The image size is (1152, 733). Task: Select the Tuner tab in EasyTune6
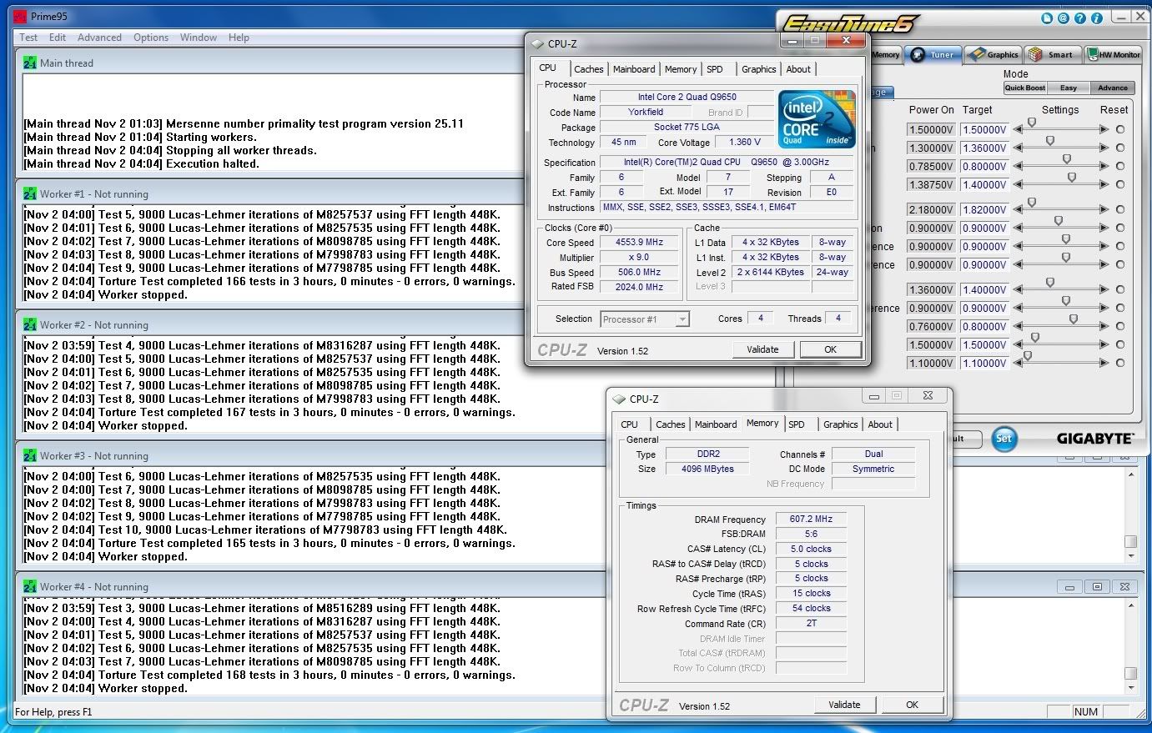pyautogui.click(x=932, y=54)
